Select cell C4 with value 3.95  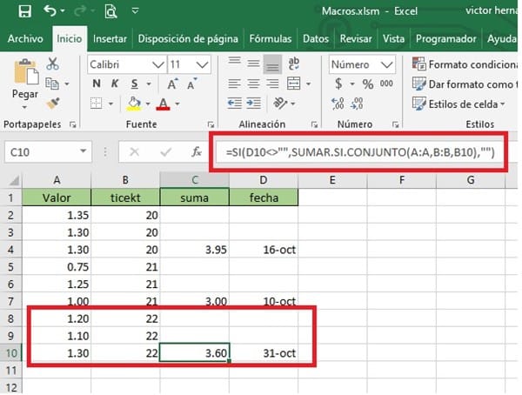point(195,250)
